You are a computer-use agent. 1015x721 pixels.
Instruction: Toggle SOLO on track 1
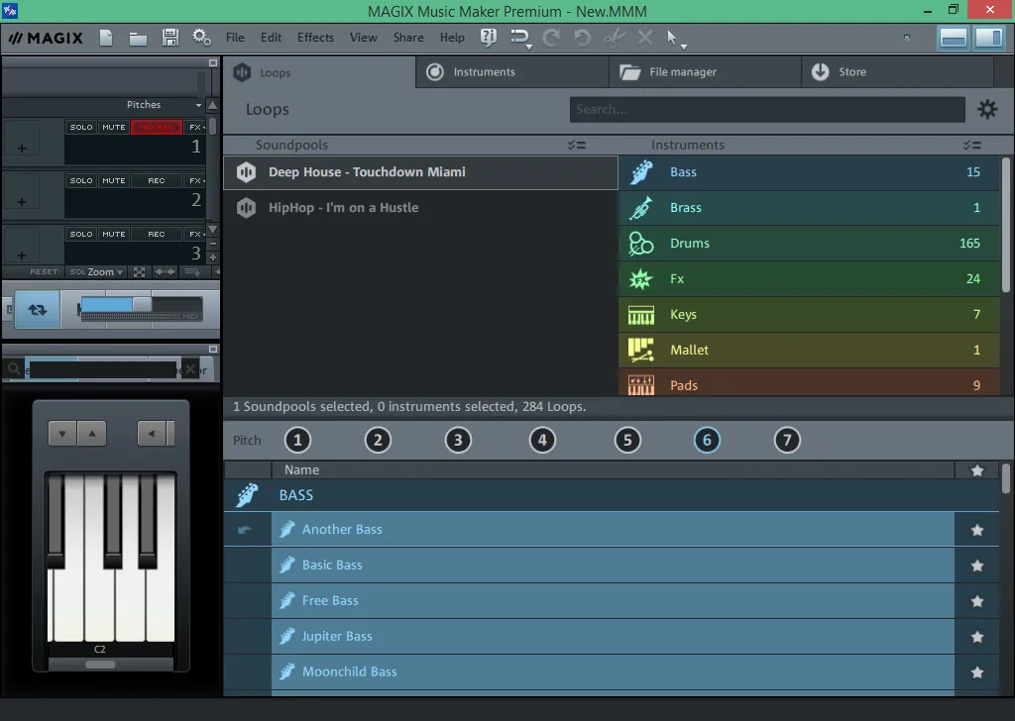(81, 128)
